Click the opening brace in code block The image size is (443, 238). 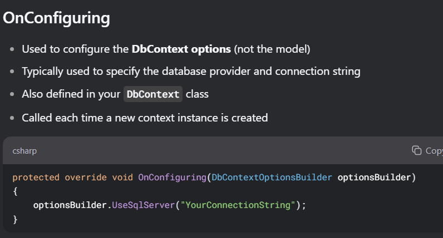pos(15,191)
